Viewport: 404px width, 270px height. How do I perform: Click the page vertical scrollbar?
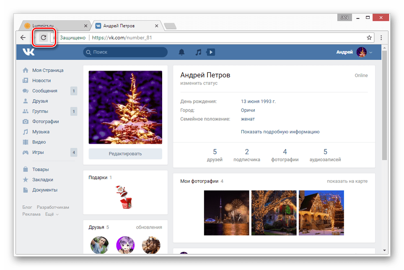(x=384, y=109)
